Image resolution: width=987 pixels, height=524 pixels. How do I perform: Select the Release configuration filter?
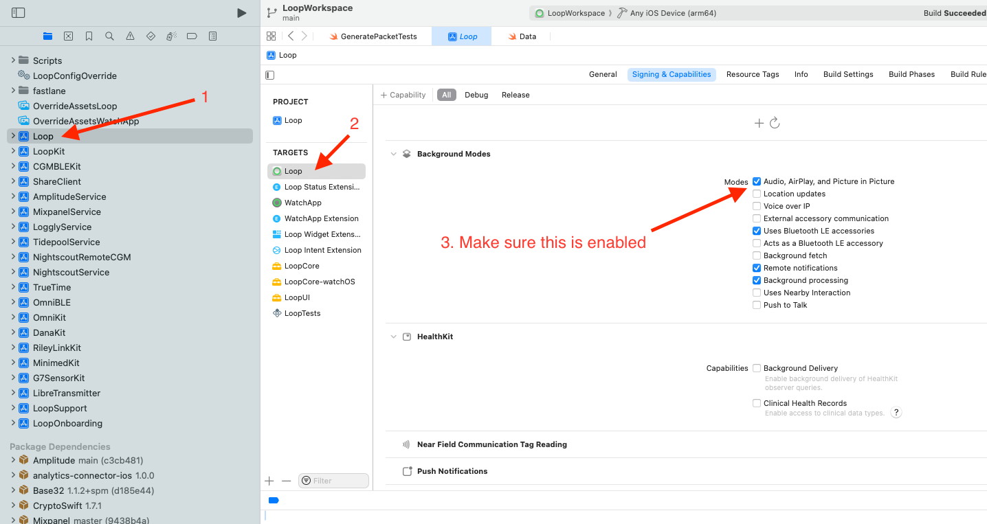click(x=515, y=95)
